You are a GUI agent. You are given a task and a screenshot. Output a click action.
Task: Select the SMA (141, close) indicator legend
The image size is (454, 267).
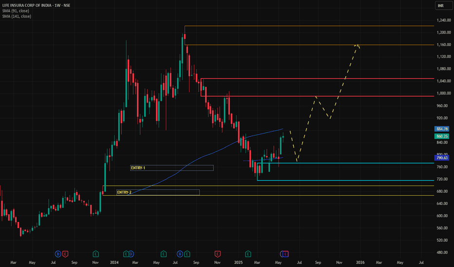[x=17, y=16]
